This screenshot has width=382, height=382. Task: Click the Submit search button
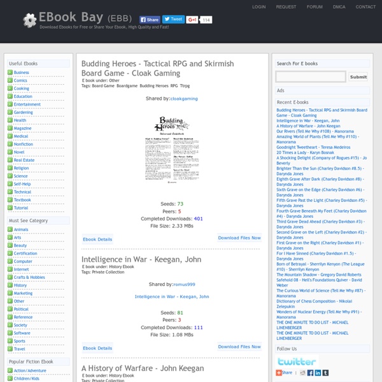tap(358, 77)
